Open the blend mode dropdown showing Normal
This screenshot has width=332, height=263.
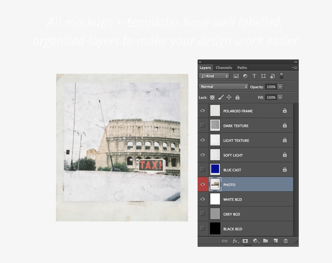223,87
